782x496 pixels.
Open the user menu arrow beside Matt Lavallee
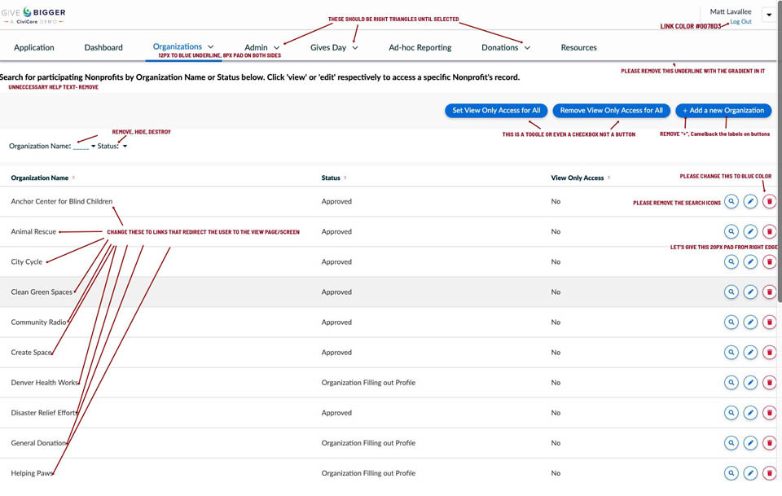pos(768,15)
